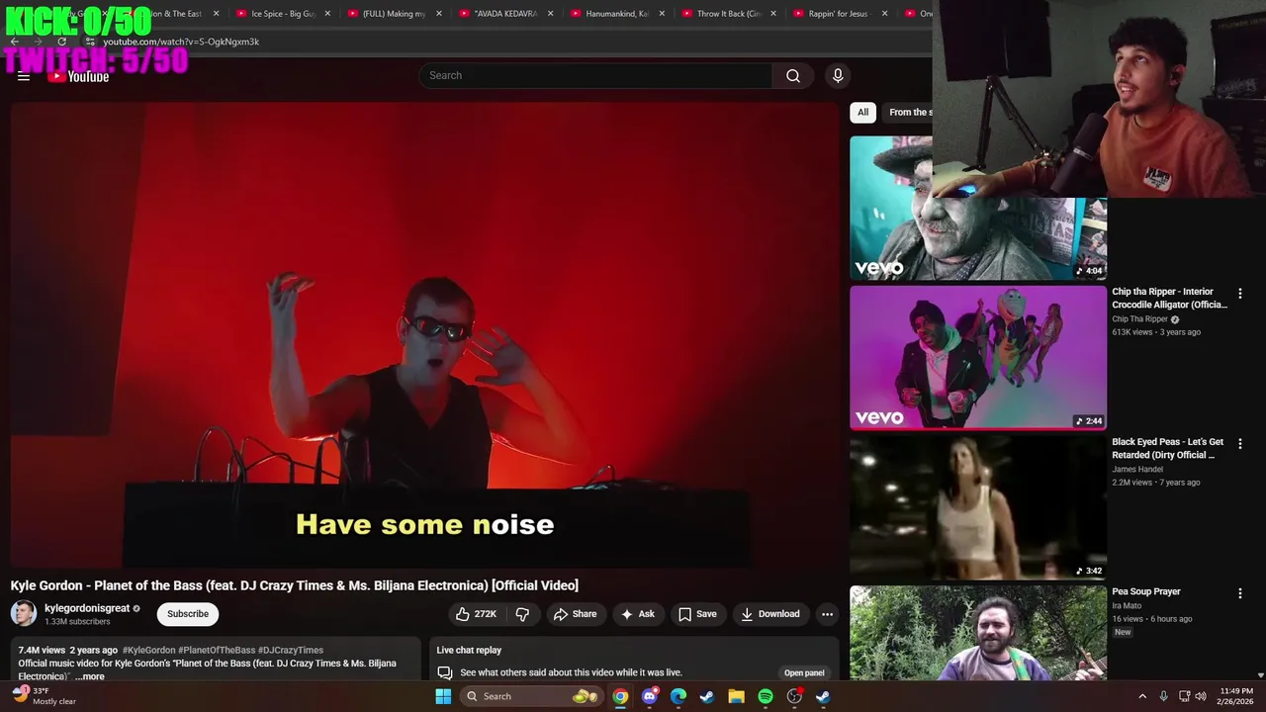Show hidden system tray icons chevron
The width and height of the screenshot is (1266, 712).
[1142, 696]
